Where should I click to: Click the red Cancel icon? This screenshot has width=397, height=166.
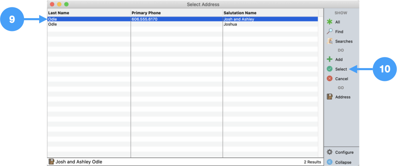coord(330,78)
